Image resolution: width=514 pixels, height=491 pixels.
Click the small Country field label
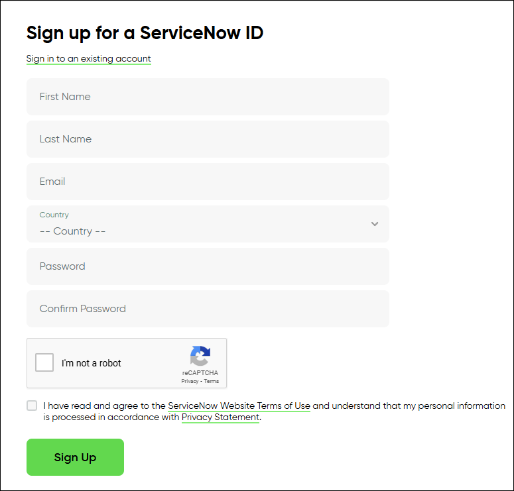(54, 215)
